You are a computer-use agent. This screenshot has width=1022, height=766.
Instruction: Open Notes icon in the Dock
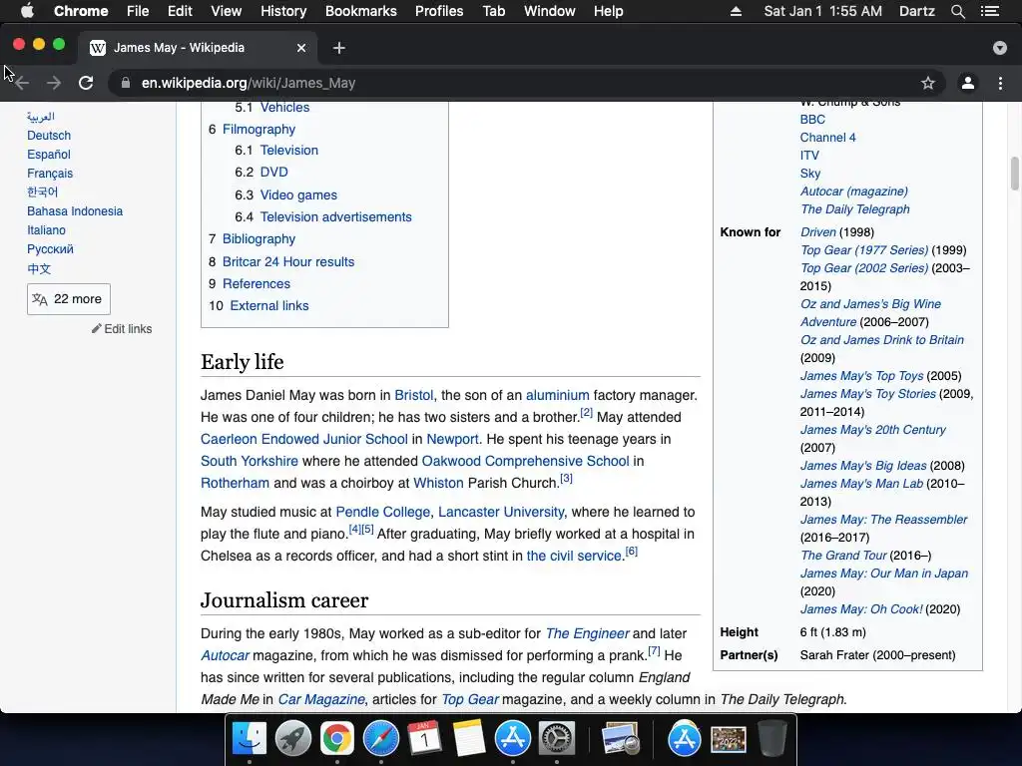click(469, 738)
